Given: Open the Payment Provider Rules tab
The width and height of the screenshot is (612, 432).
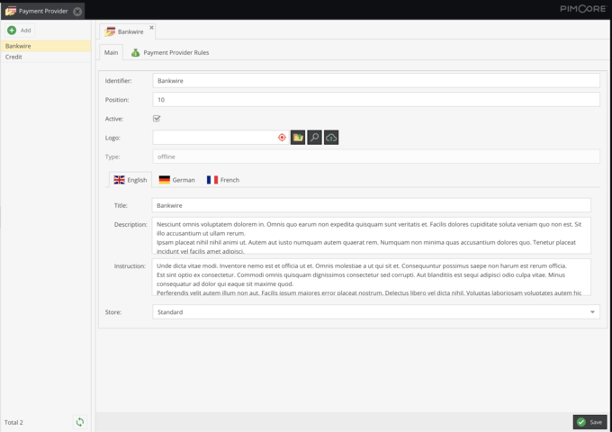Looking at the screenshot, I should coord(170,52).
